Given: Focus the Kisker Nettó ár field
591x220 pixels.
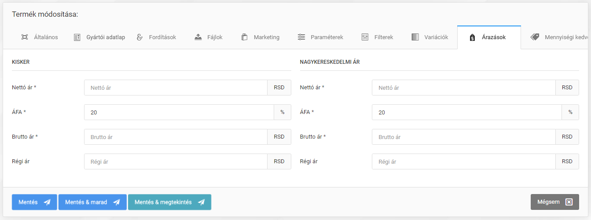Looking at the screenshot, I should click(176, 88).
